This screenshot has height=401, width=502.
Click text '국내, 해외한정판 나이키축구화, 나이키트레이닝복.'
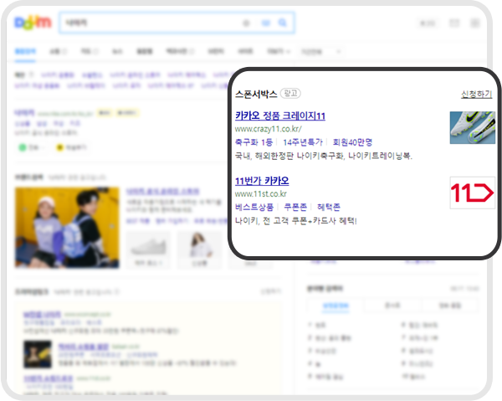point(324,156)
